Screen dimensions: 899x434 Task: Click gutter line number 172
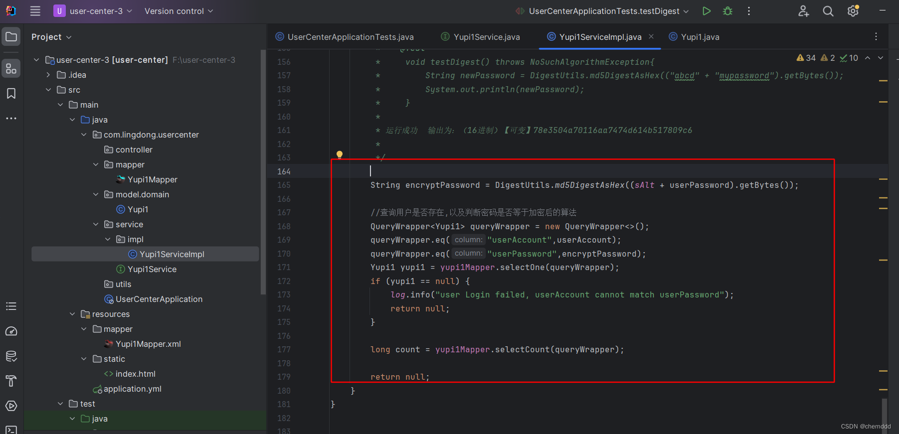(x=284, y=281)
